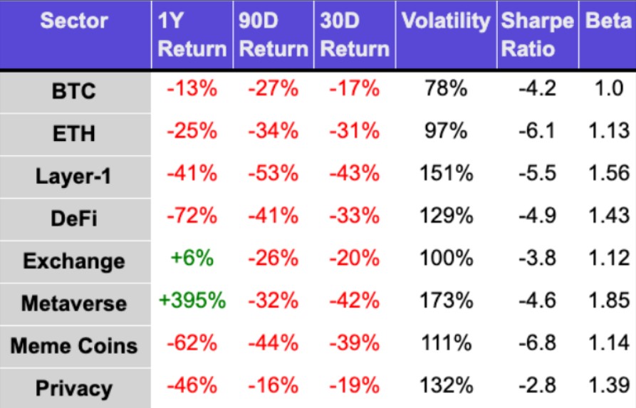Click the -6.8 Sharpe ratio cell
636x408 pixels.
click(537, 345)
